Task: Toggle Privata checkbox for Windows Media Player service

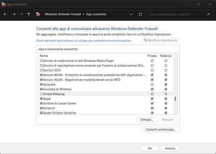Action: pyautogui.click(x=152, y=61)
